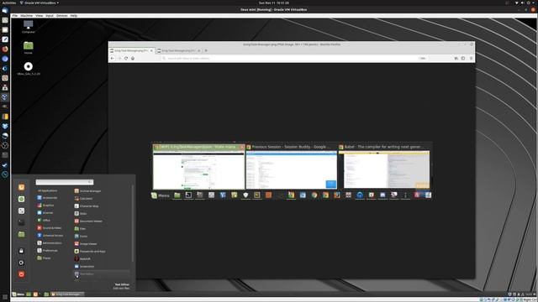Click Firefox back button
538x302 pixels.
coord(113,58)
